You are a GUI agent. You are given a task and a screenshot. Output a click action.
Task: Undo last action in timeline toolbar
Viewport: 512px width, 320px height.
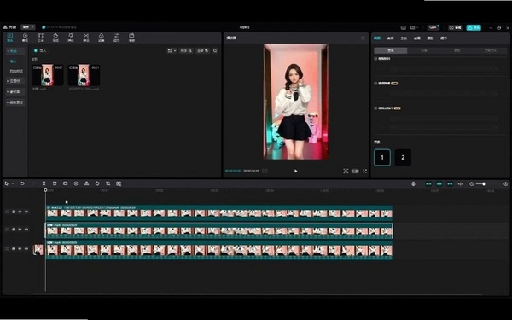click(x=22, y=183)
